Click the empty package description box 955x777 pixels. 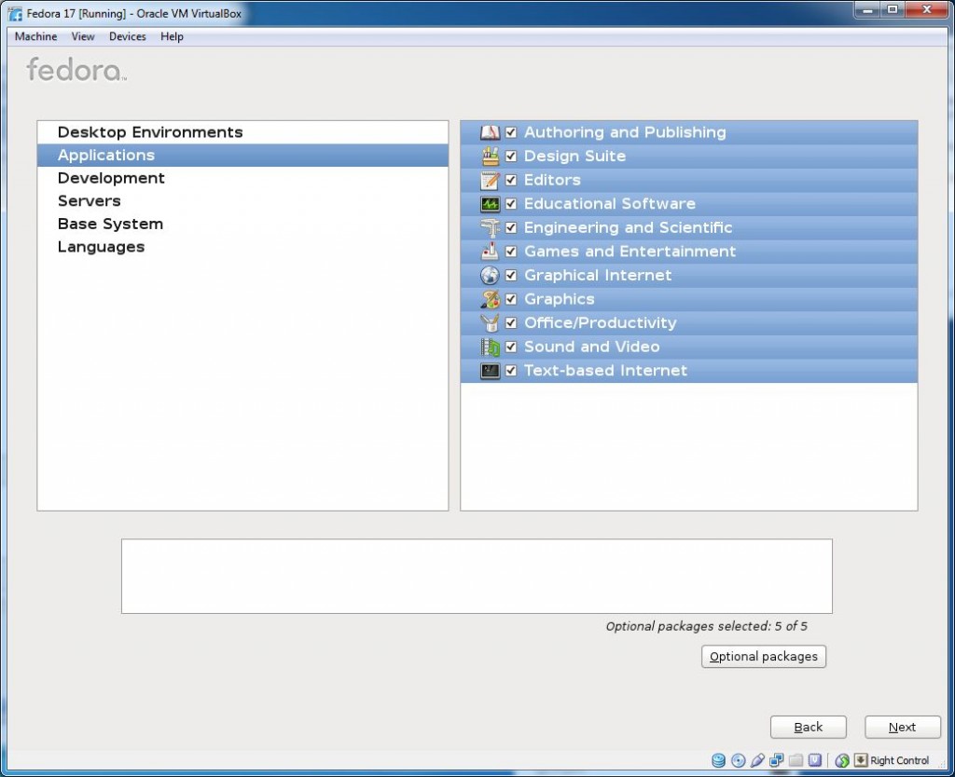pos(477,576)
